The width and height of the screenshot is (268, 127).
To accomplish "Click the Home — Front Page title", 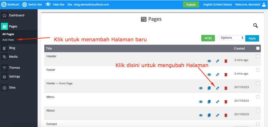I will click(60, 84).
